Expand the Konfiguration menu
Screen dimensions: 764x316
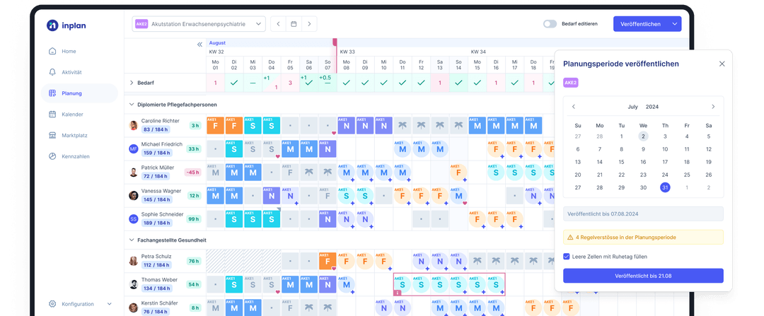click(81, 304)
